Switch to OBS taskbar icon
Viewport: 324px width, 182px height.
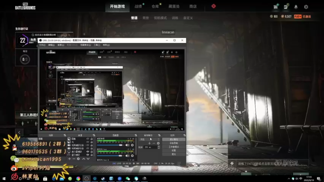tap(86, 179)
